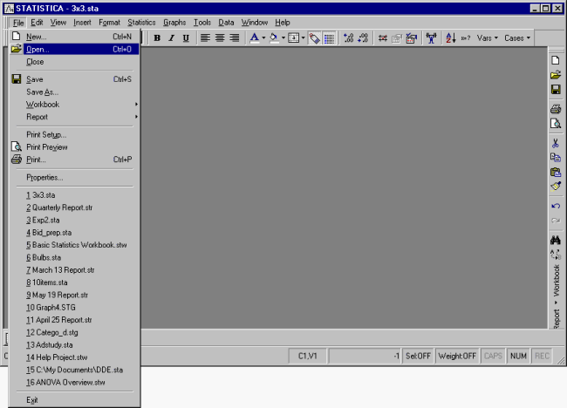Open the font color dropdown arrow
The width and height of the screenshot is (567, 408).
point(263,38)
